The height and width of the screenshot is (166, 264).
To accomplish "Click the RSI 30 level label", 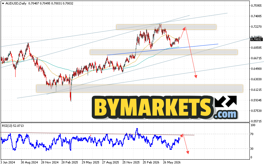I will tap(252, 148).
